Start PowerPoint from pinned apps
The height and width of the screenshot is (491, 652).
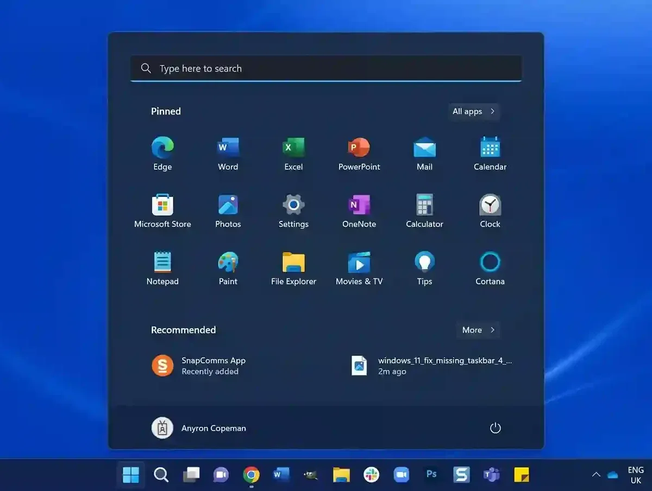[x=359, y=154]
